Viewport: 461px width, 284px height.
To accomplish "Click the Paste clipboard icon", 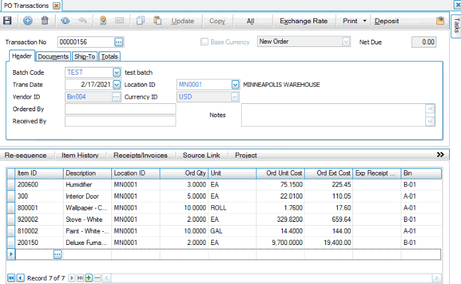I will pyautogui.click(x=158, y=21).
